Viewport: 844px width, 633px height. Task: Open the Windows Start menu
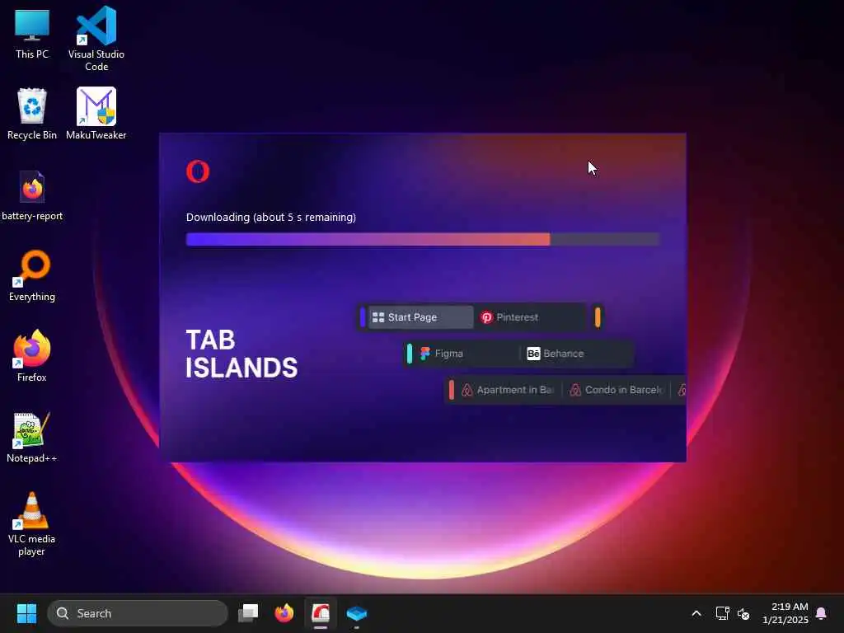click(x=26, y=613)
